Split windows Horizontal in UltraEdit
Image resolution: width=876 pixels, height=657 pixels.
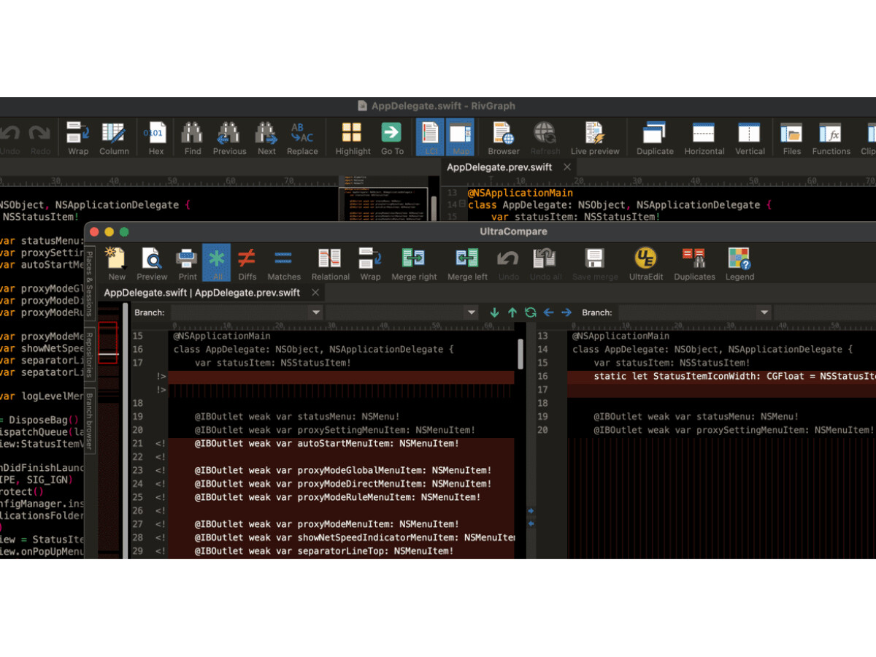(x=704, y=137)
